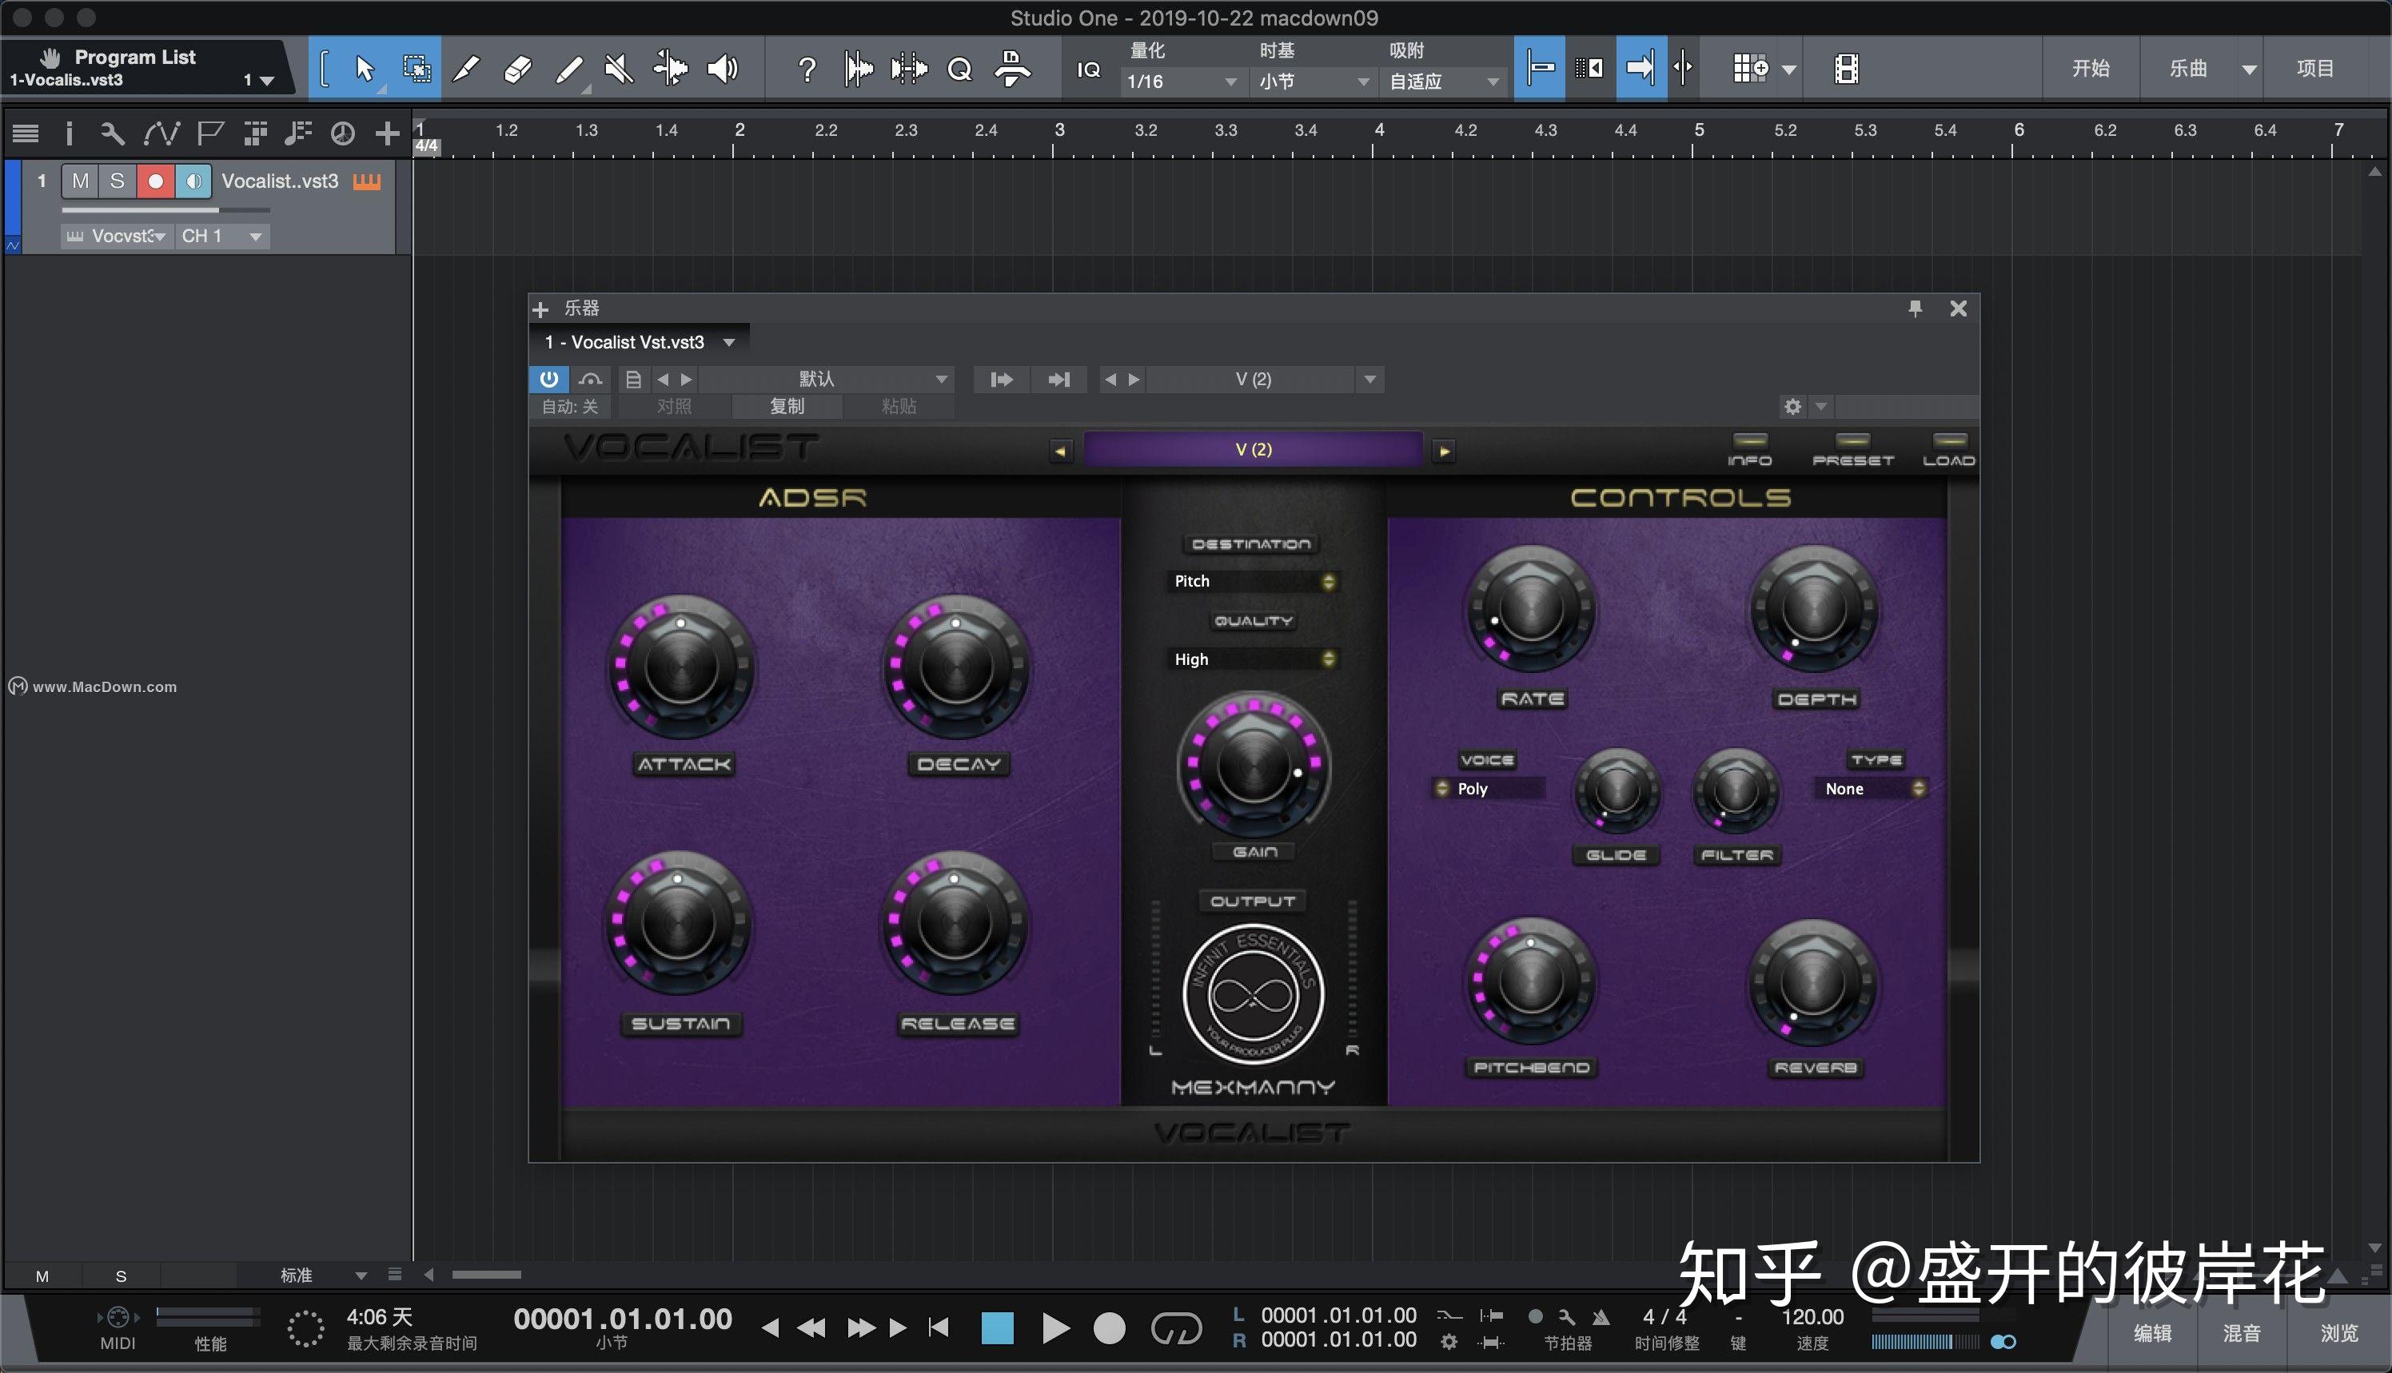Viewport: 2392px width, 1373px height.
Task: Open the Quality dropdown set to High
Action: [x=1253, y=659]
